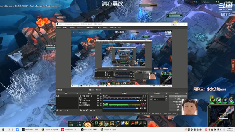Open scene transition properties gear
235x132 pixels.
166,97
